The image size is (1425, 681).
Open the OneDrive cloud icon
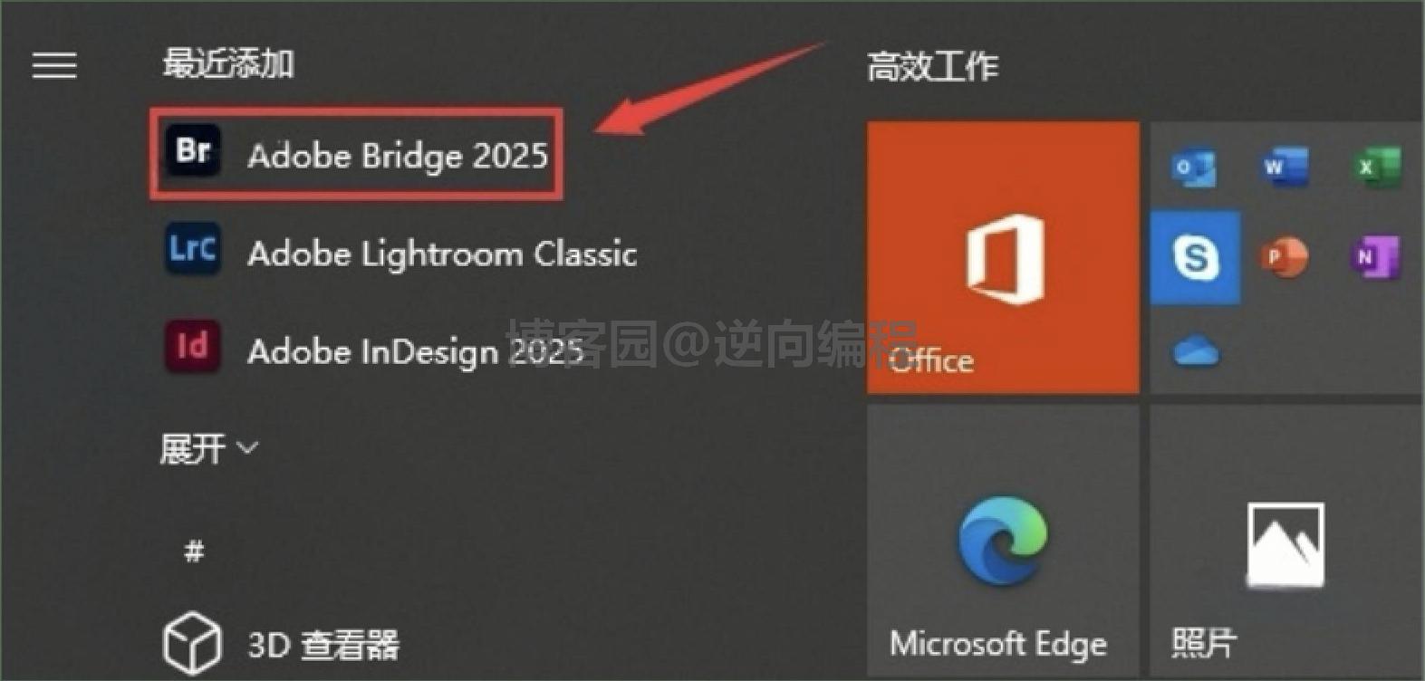coord(1196,350)
